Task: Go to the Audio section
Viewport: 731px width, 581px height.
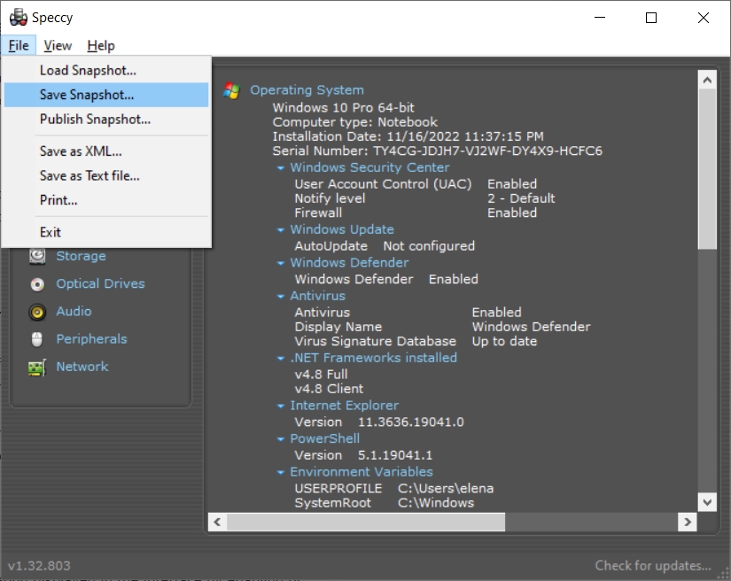Action: (x=74, y=311)
